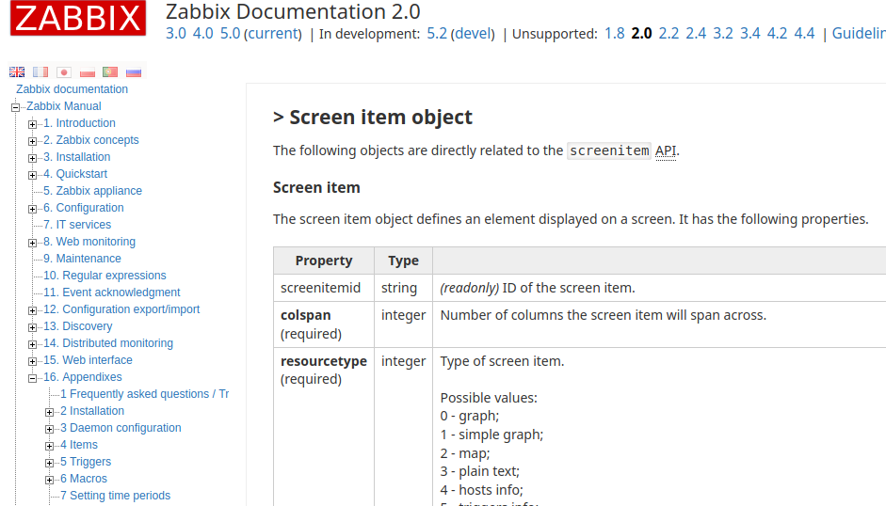Go to 11. Event acknowledgment page
This screenshot has width=886, height=506.
click(x=112, y=293)
